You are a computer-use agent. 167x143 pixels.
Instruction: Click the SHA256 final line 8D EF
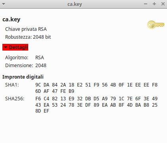pos(42,111)
